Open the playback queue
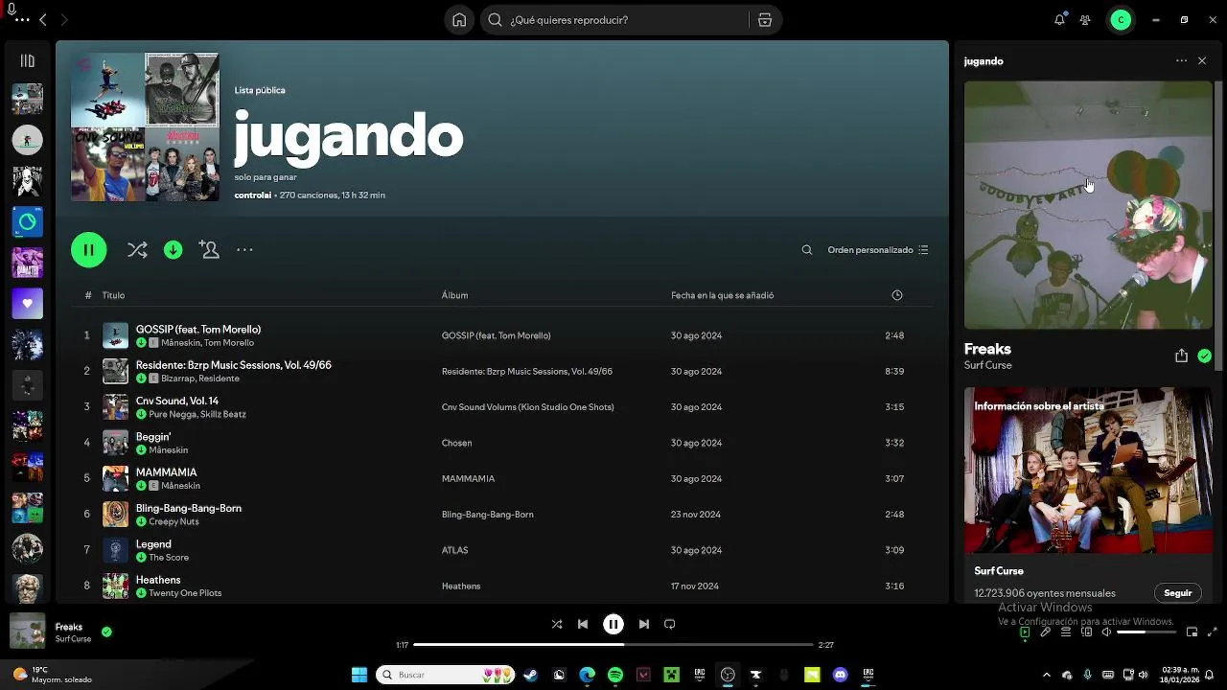This screenshot has height=690, width=1227. [1066, 632]
